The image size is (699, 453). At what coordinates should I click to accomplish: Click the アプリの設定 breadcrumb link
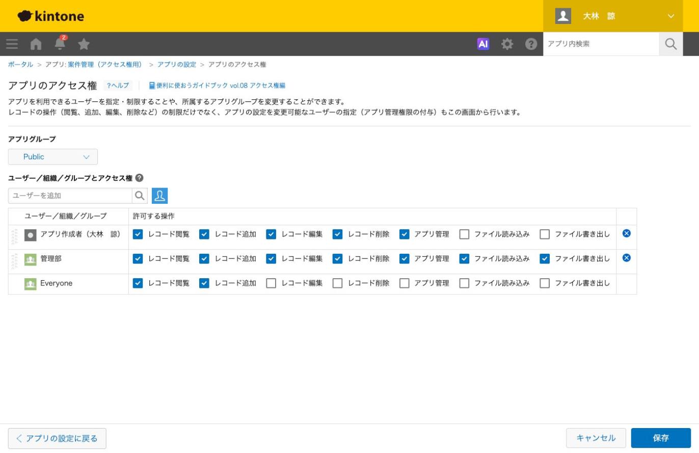coord(176,65)
